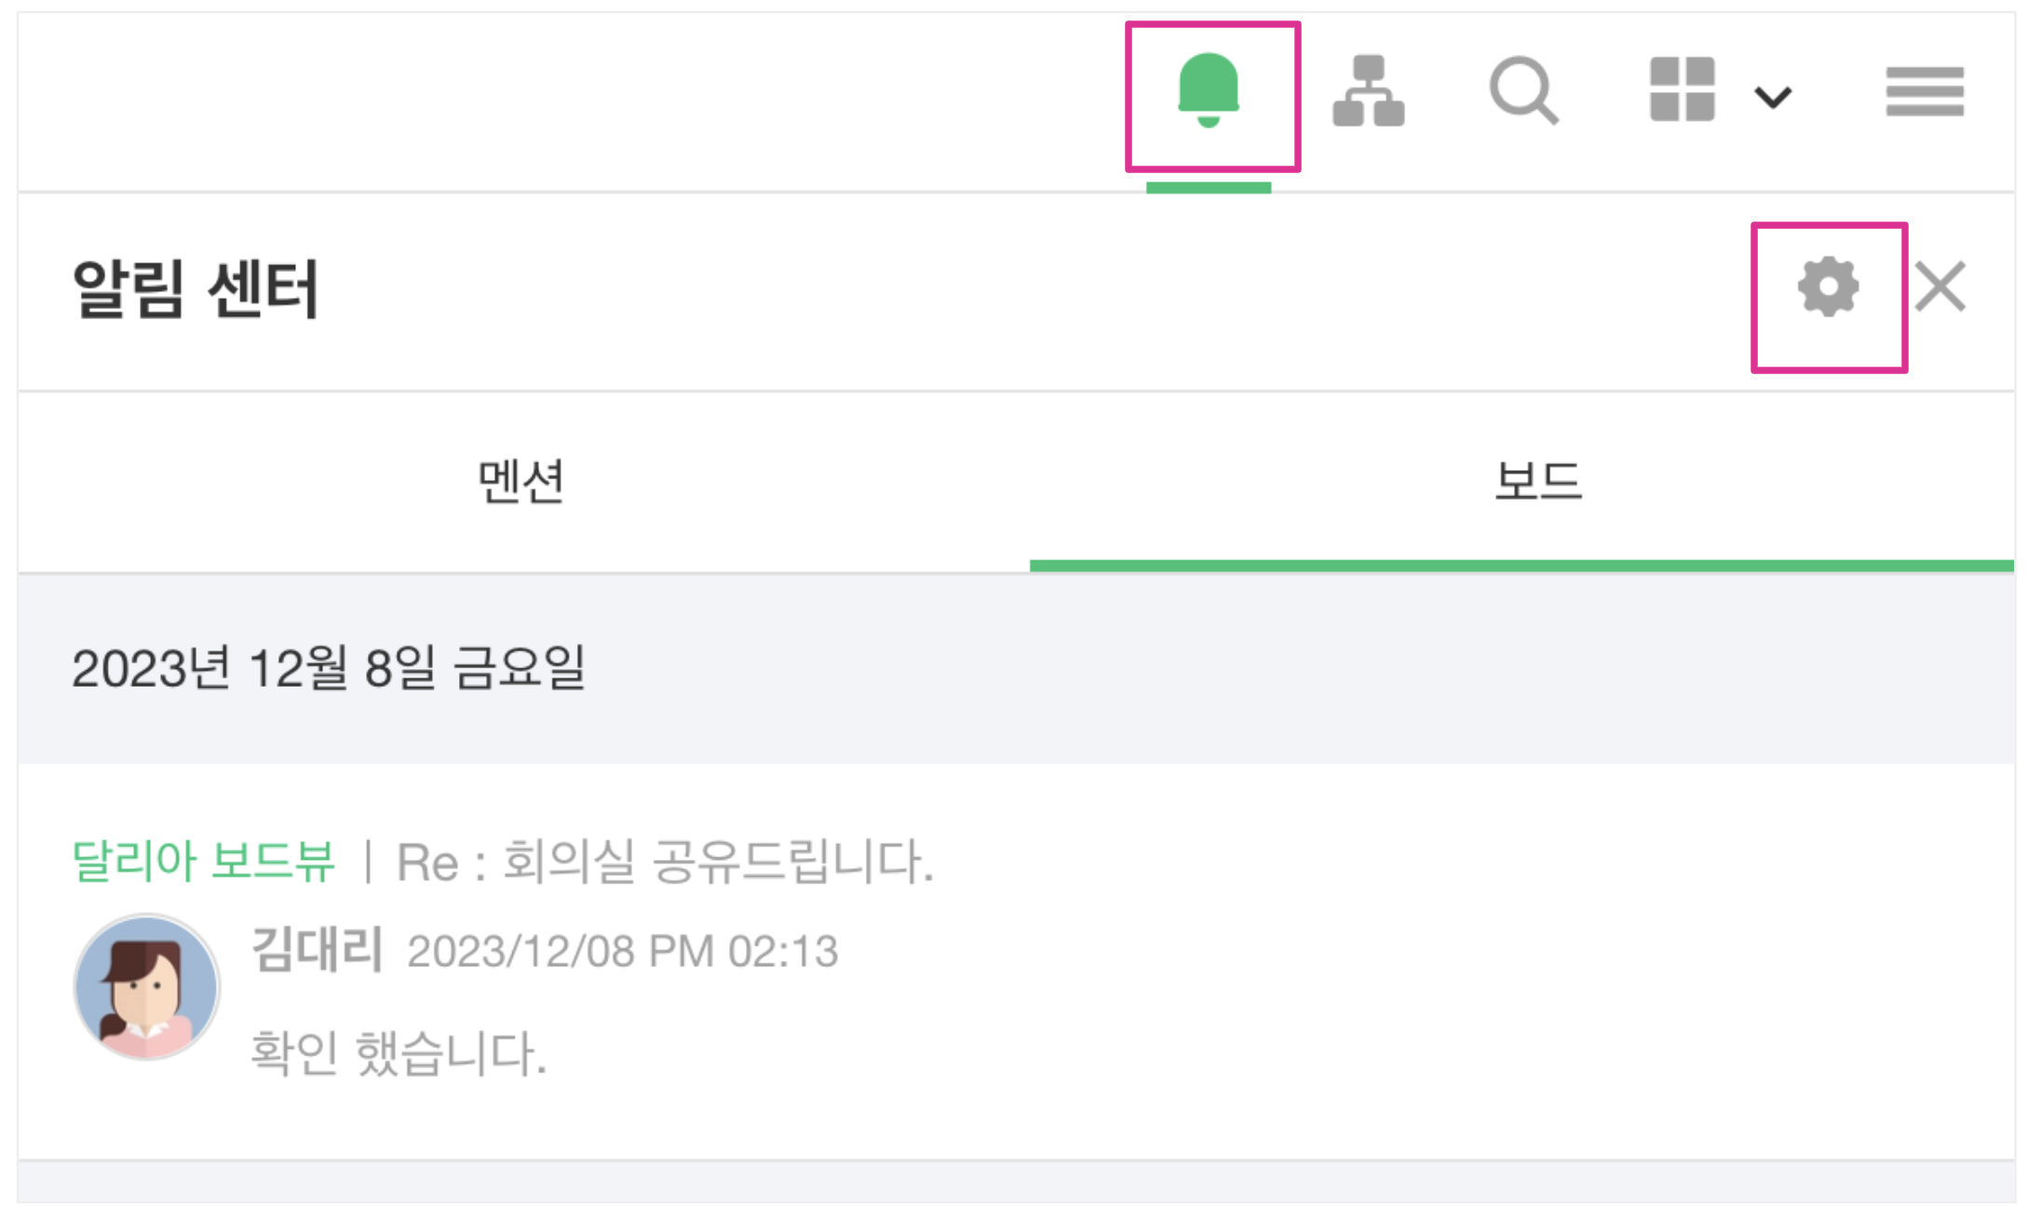Click the 2023/12/08 PM 02:13 timestamp
The height and width of the screenshot is (1221, 2028).
(x=622, y=952)
